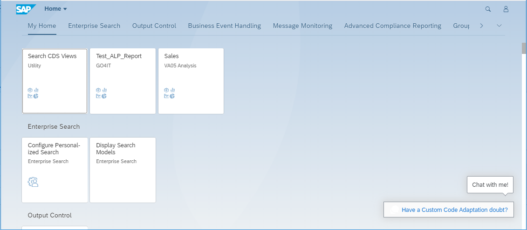Select the My Home tab

coord(42,26)
